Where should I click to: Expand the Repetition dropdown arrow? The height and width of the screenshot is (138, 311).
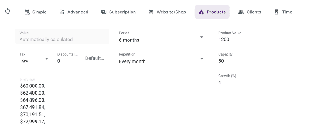[202, 59]
